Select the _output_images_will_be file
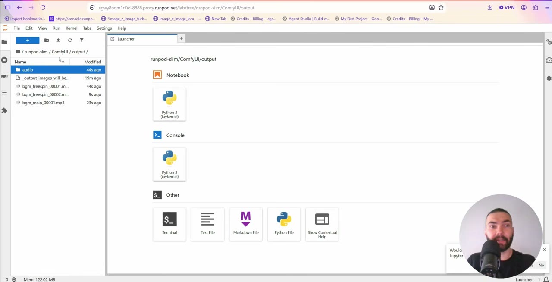This screenshot has width=552, height=282. (x=58, y=78)
